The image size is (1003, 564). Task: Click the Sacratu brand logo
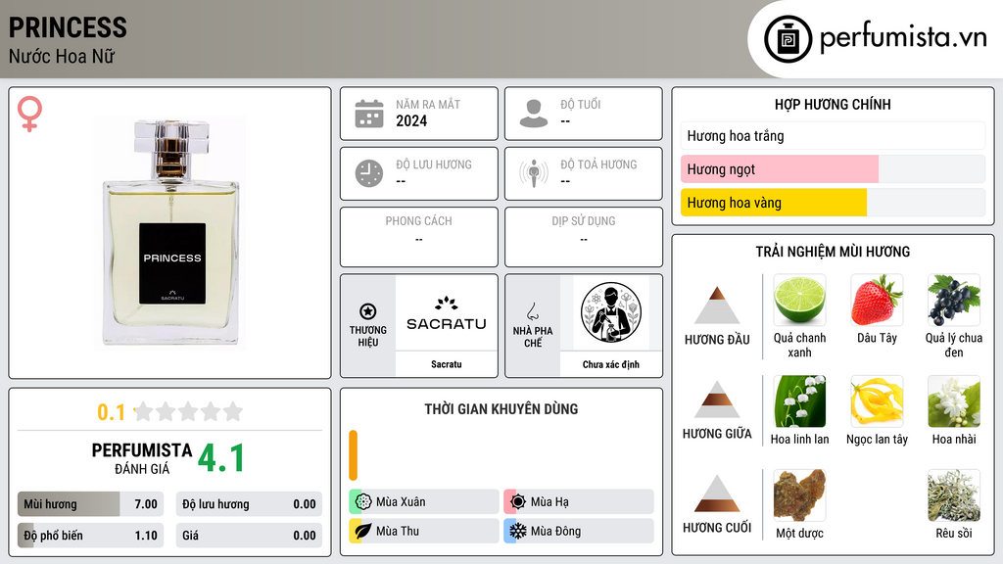coord(447,313)
